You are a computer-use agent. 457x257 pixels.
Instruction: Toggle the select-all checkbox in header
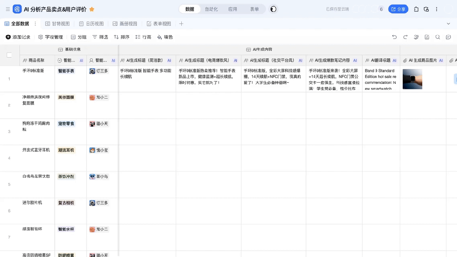pyautogui.click(x=9, y=55)
